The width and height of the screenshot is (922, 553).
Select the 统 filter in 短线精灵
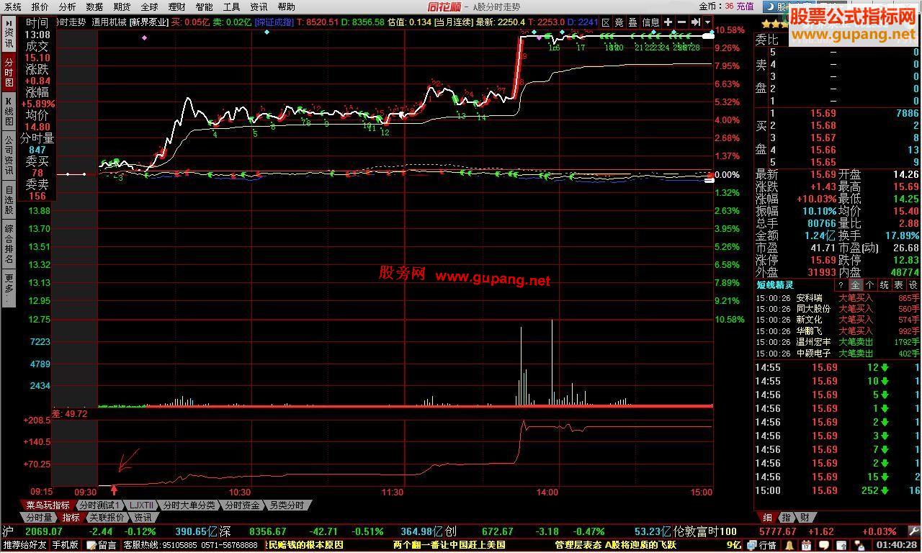pos(884,285)
